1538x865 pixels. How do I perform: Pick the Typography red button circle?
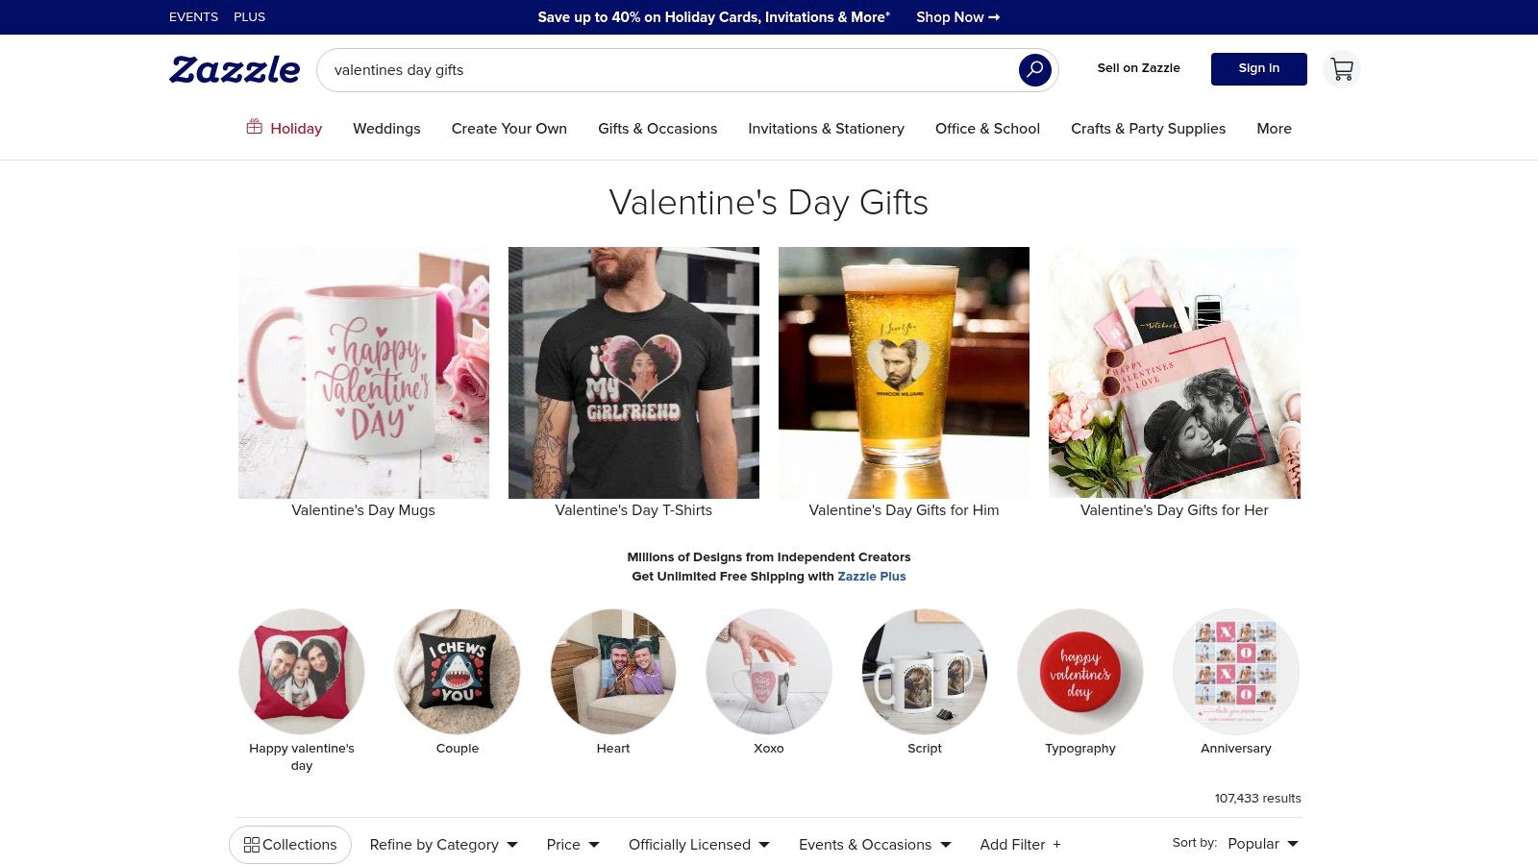pos(1080,671)
